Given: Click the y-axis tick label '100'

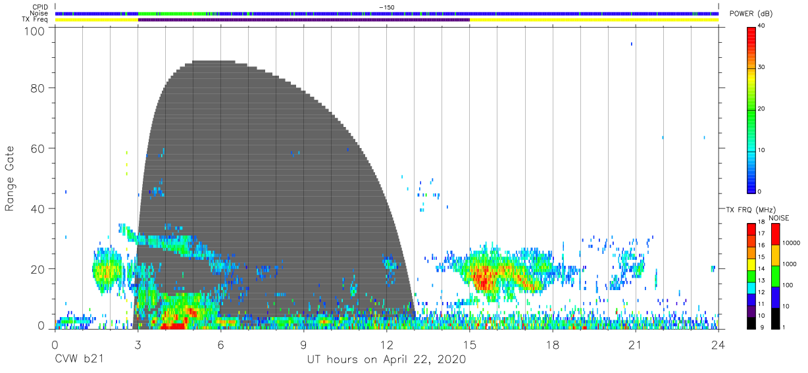Looking at the screenshot, I should 35,31.
